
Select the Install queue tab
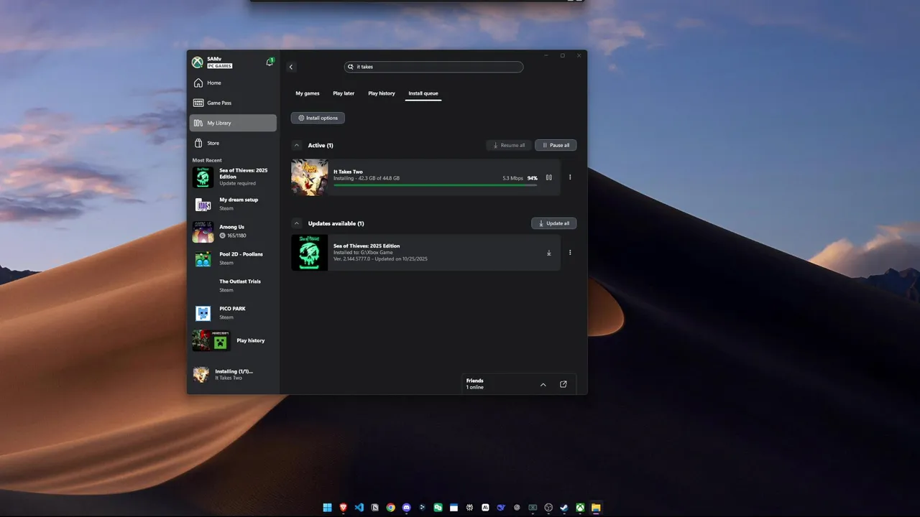tap(423, 93)
